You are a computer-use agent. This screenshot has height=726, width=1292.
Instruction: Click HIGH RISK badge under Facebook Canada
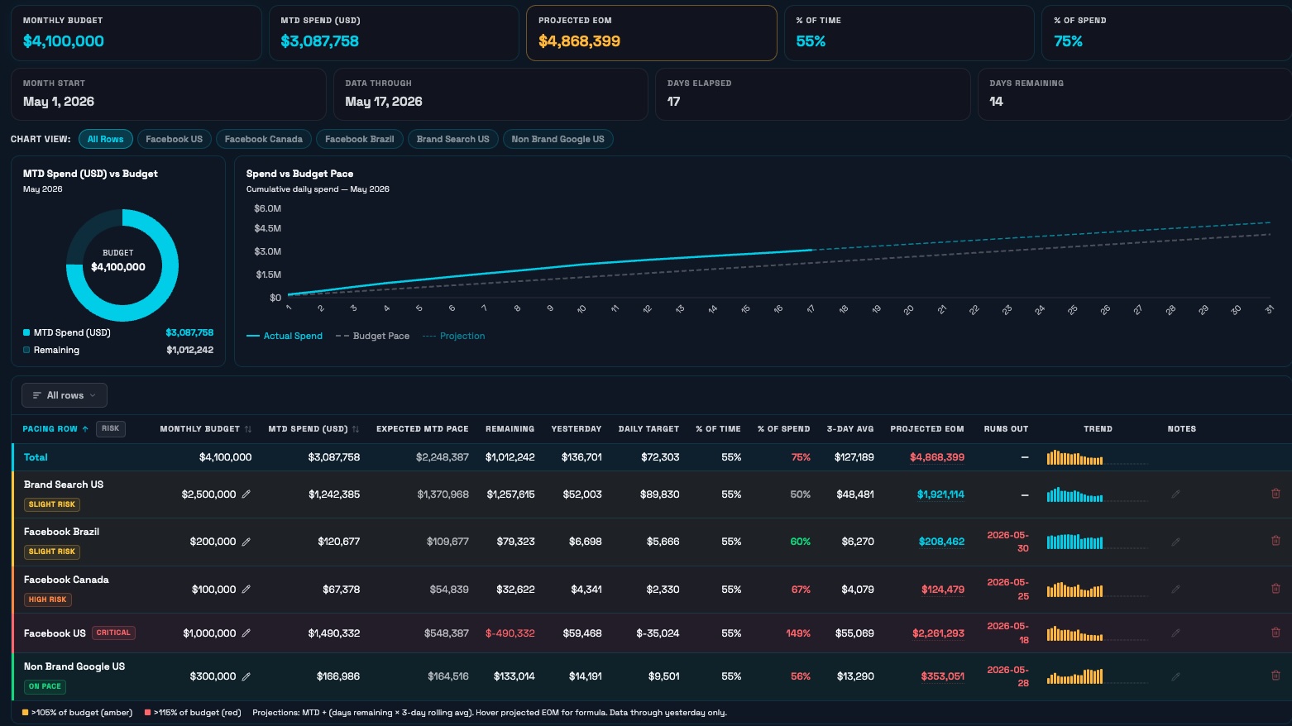pos(47,599)
